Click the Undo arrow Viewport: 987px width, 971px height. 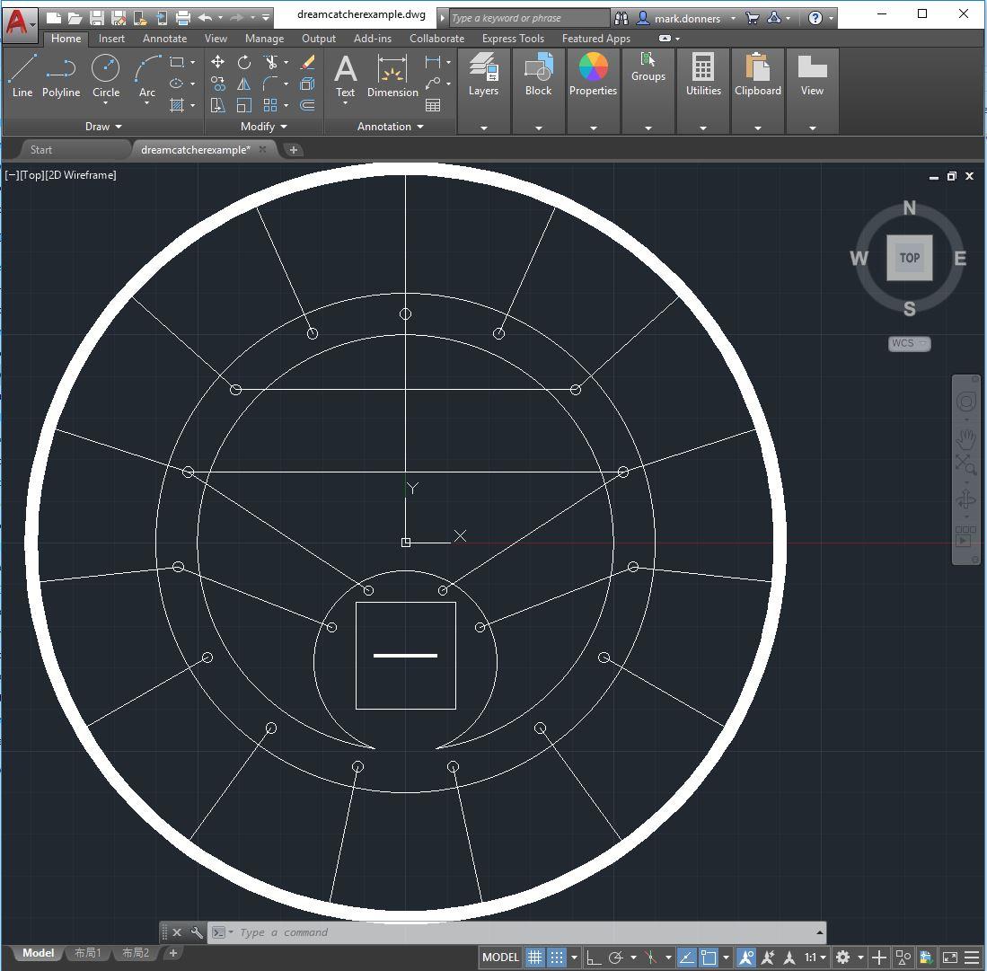[x=205, y=18]
